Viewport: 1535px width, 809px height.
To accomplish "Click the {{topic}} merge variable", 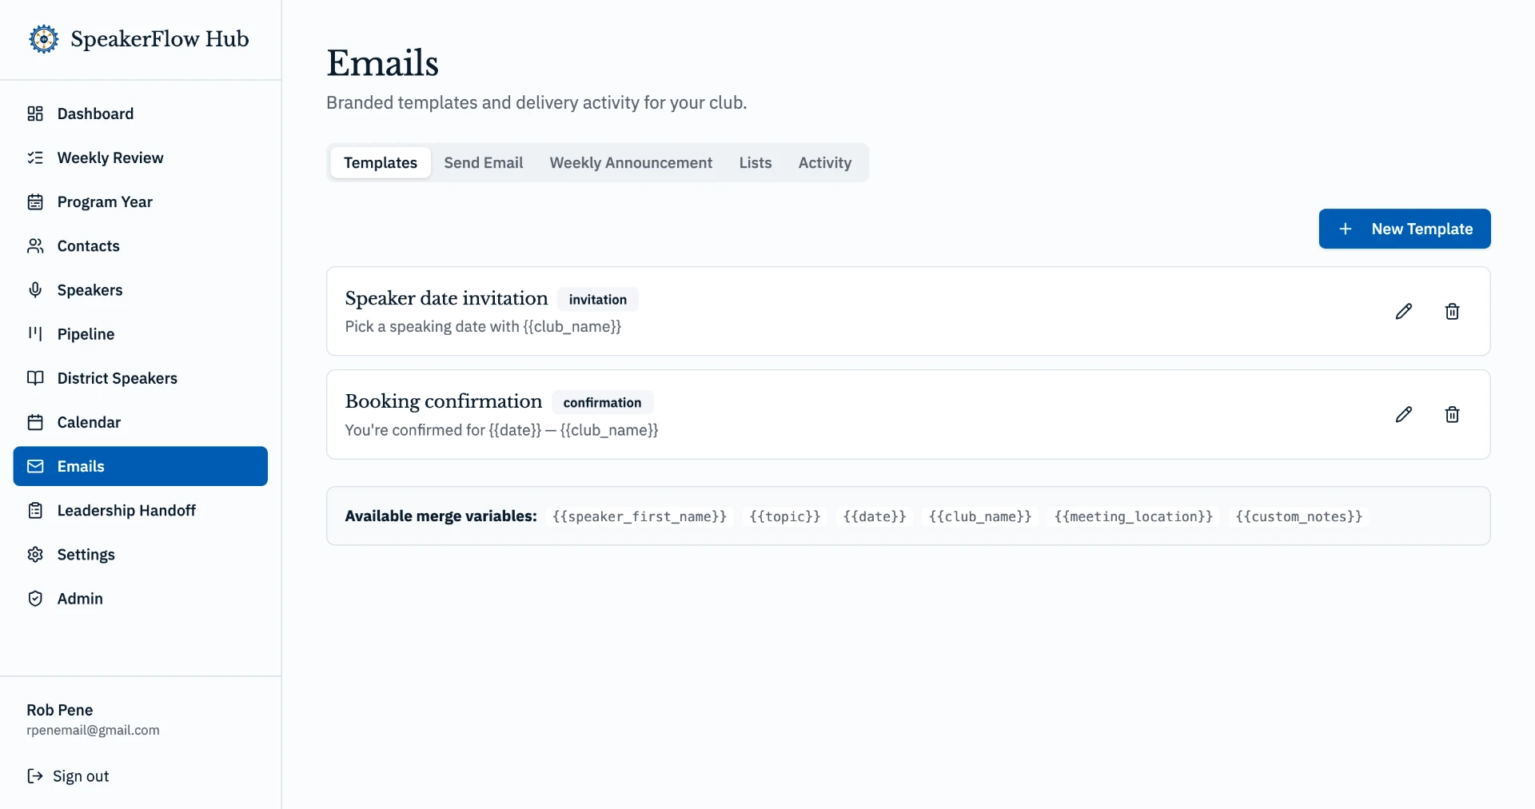I will tap(785, 516).
